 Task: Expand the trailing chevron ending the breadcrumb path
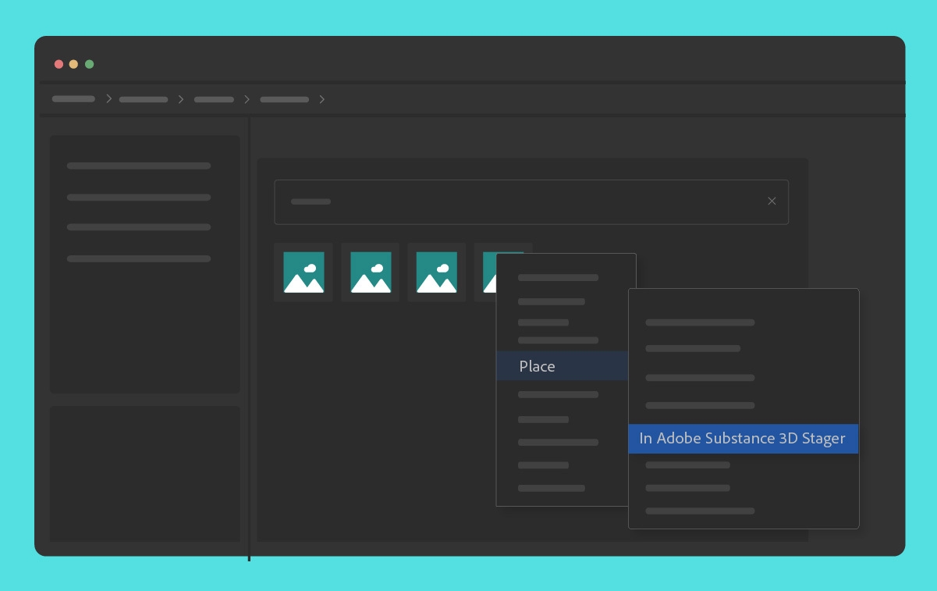click(x=321, y=99)
